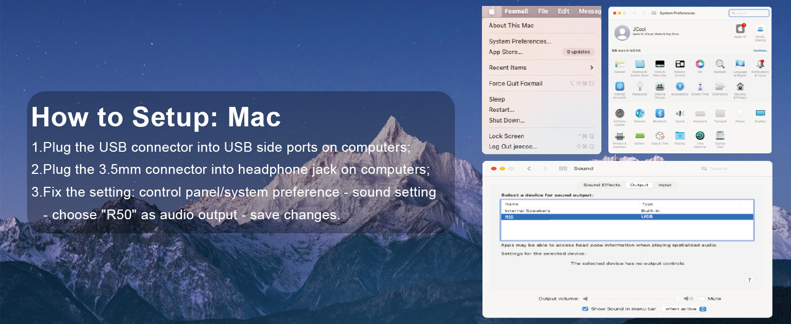
Task: Click the help question mark button
Action: pyautogui.click(x=750, y=280)
